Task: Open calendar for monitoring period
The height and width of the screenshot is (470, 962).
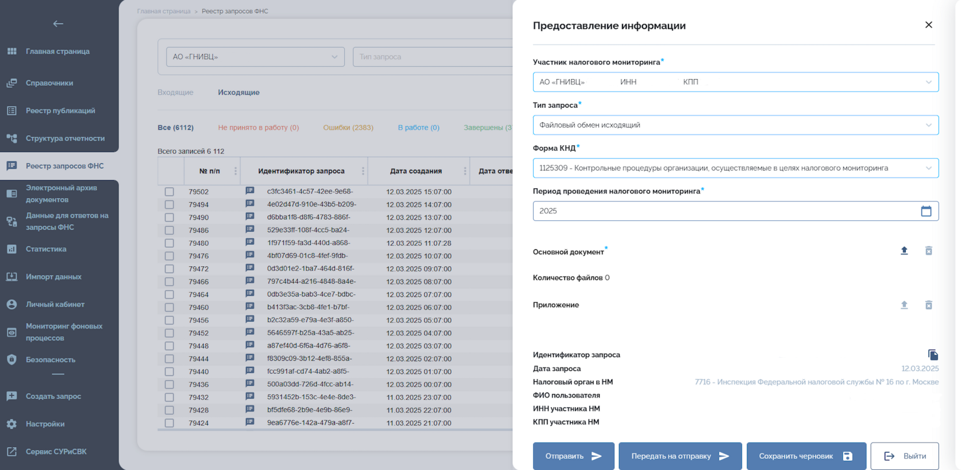Action: pyautogui.click(x=926, y=211)
